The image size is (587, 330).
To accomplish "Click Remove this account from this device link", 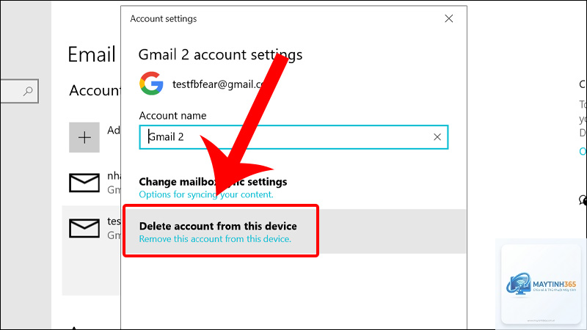I will click(x=215, y=239).
